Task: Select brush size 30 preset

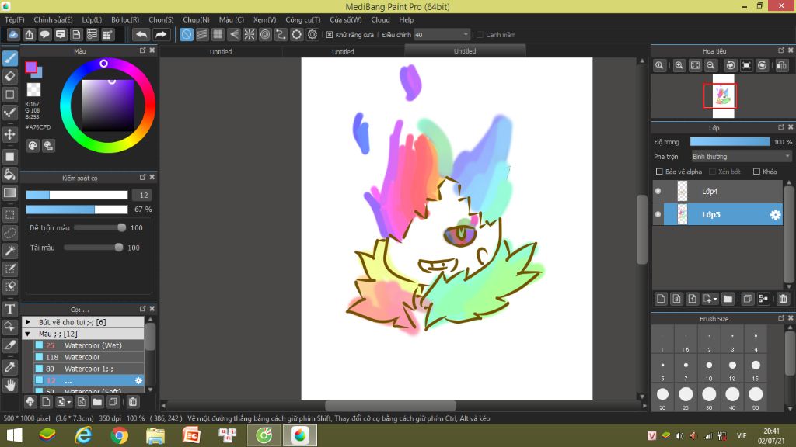Action: pyautogui.click(x=709, y=398)
